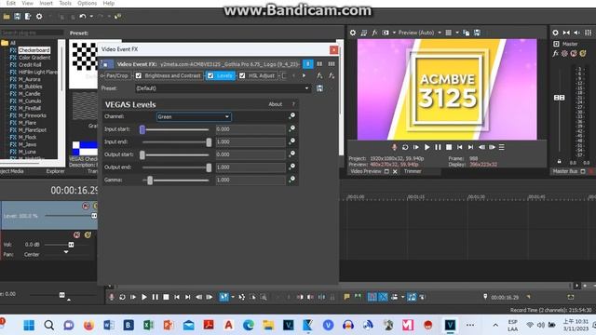Image resolution: width=596 pixels, height=335 pixels.
Task: Open plug-in chain icon in Video Event FX
Action: [319, 75]
